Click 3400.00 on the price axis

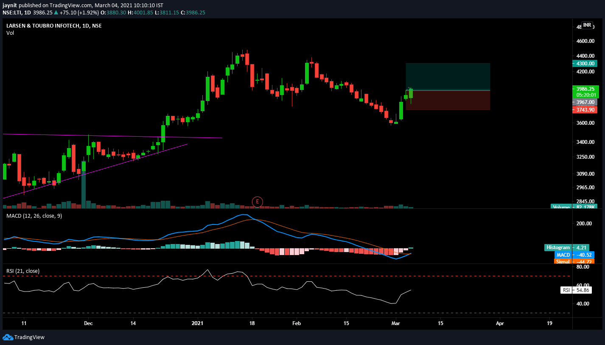(x=585, y=142)
